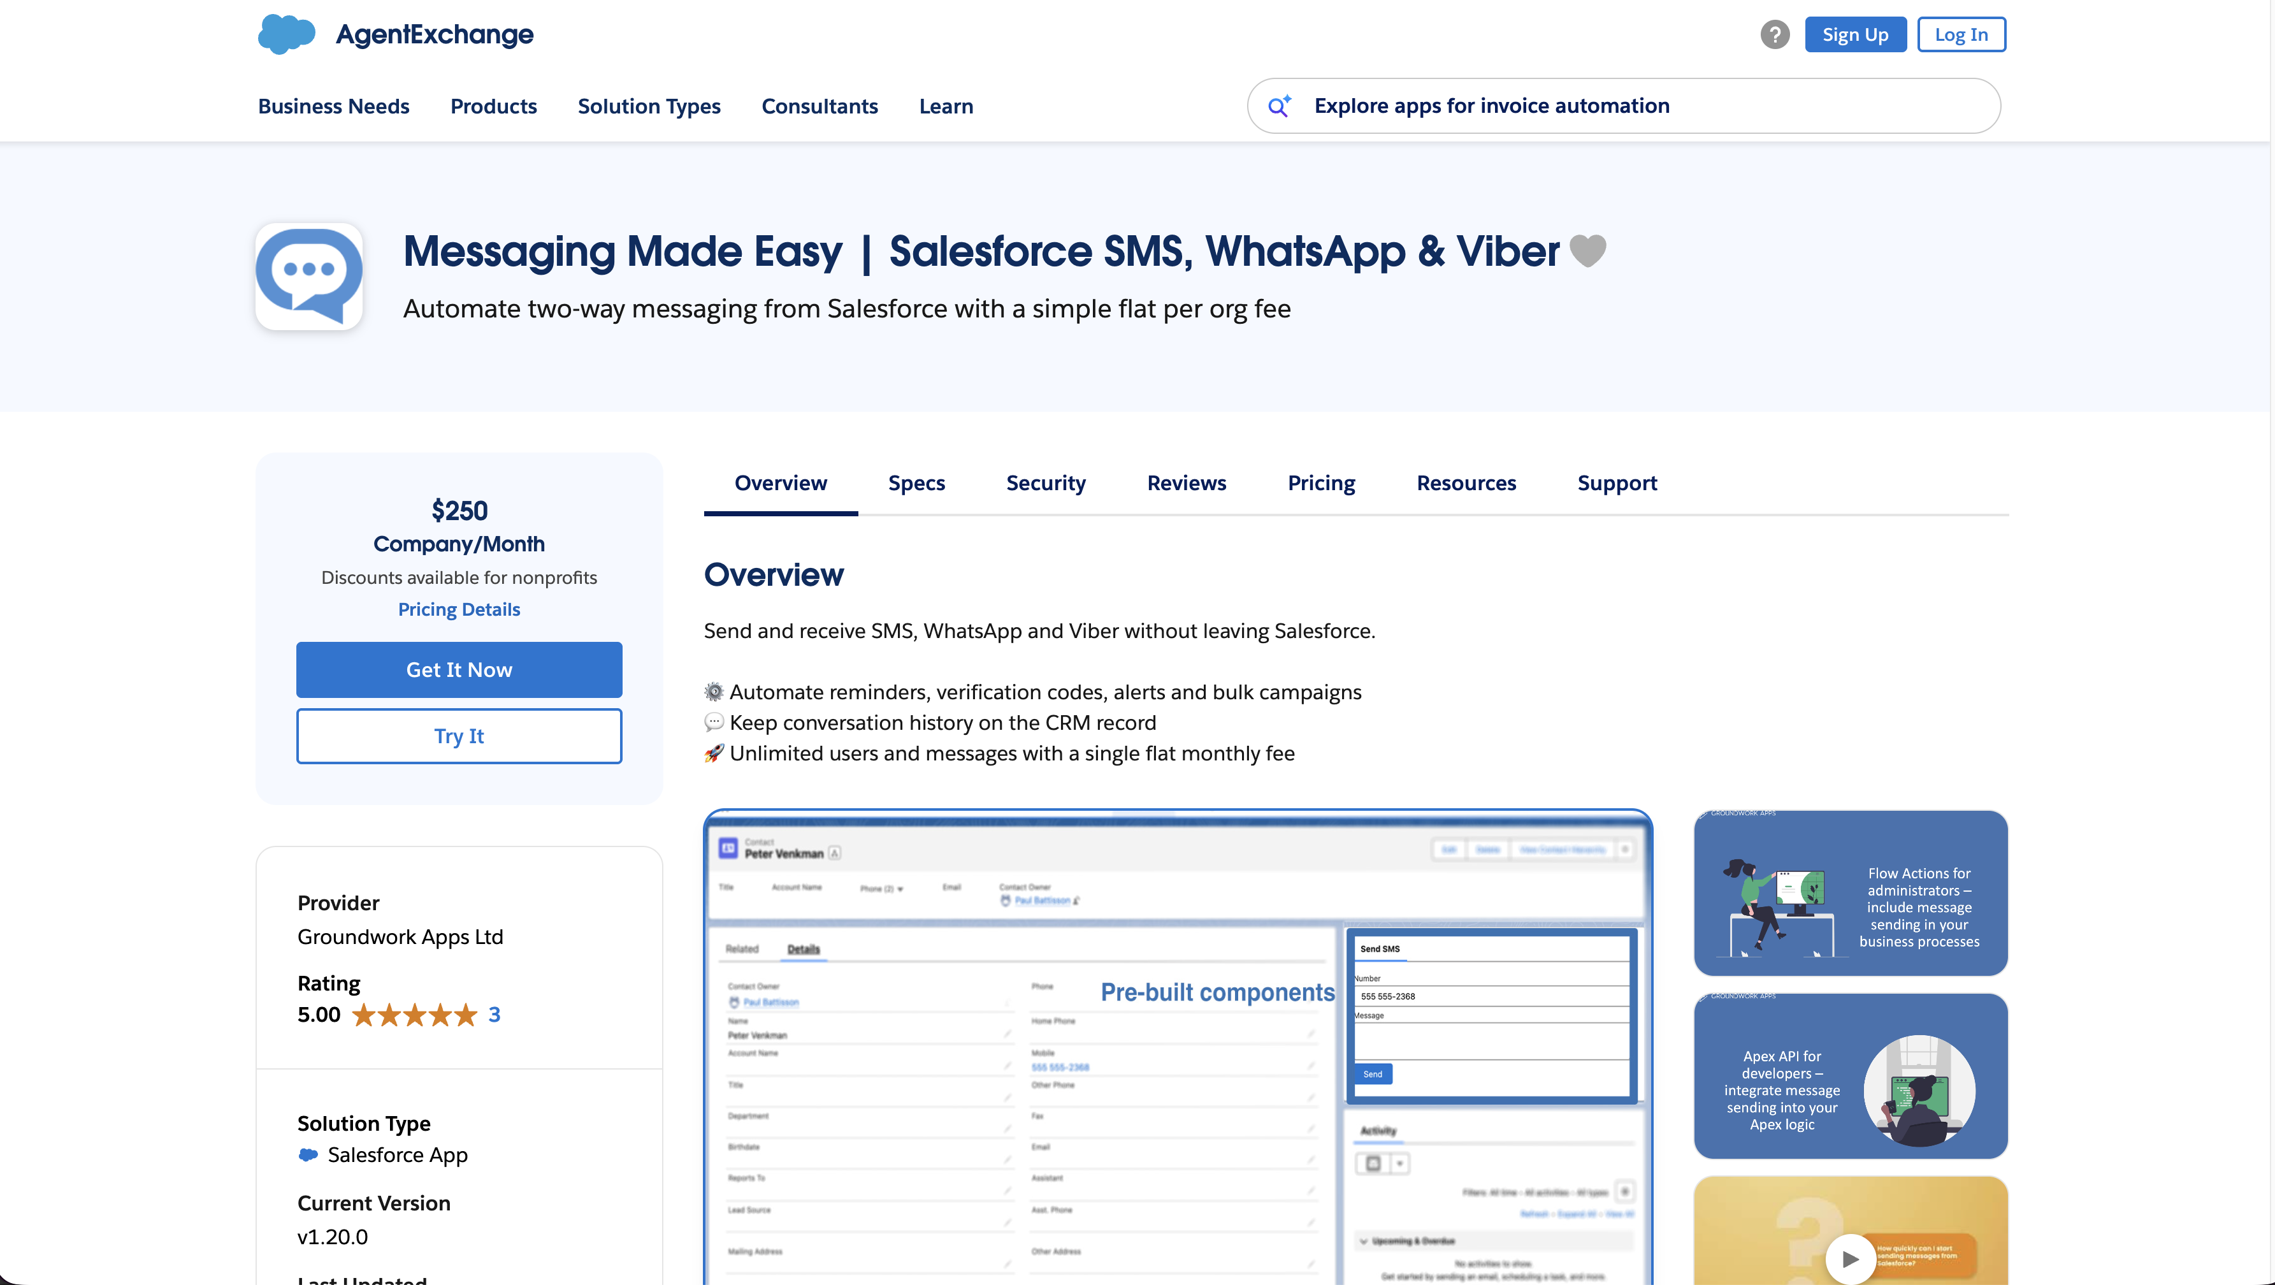Image resolution: width=2275 pixels, height=1285 pixels.
Task: Open Solution Types menu
Action: pyautogui.click(x=649, y=106)
